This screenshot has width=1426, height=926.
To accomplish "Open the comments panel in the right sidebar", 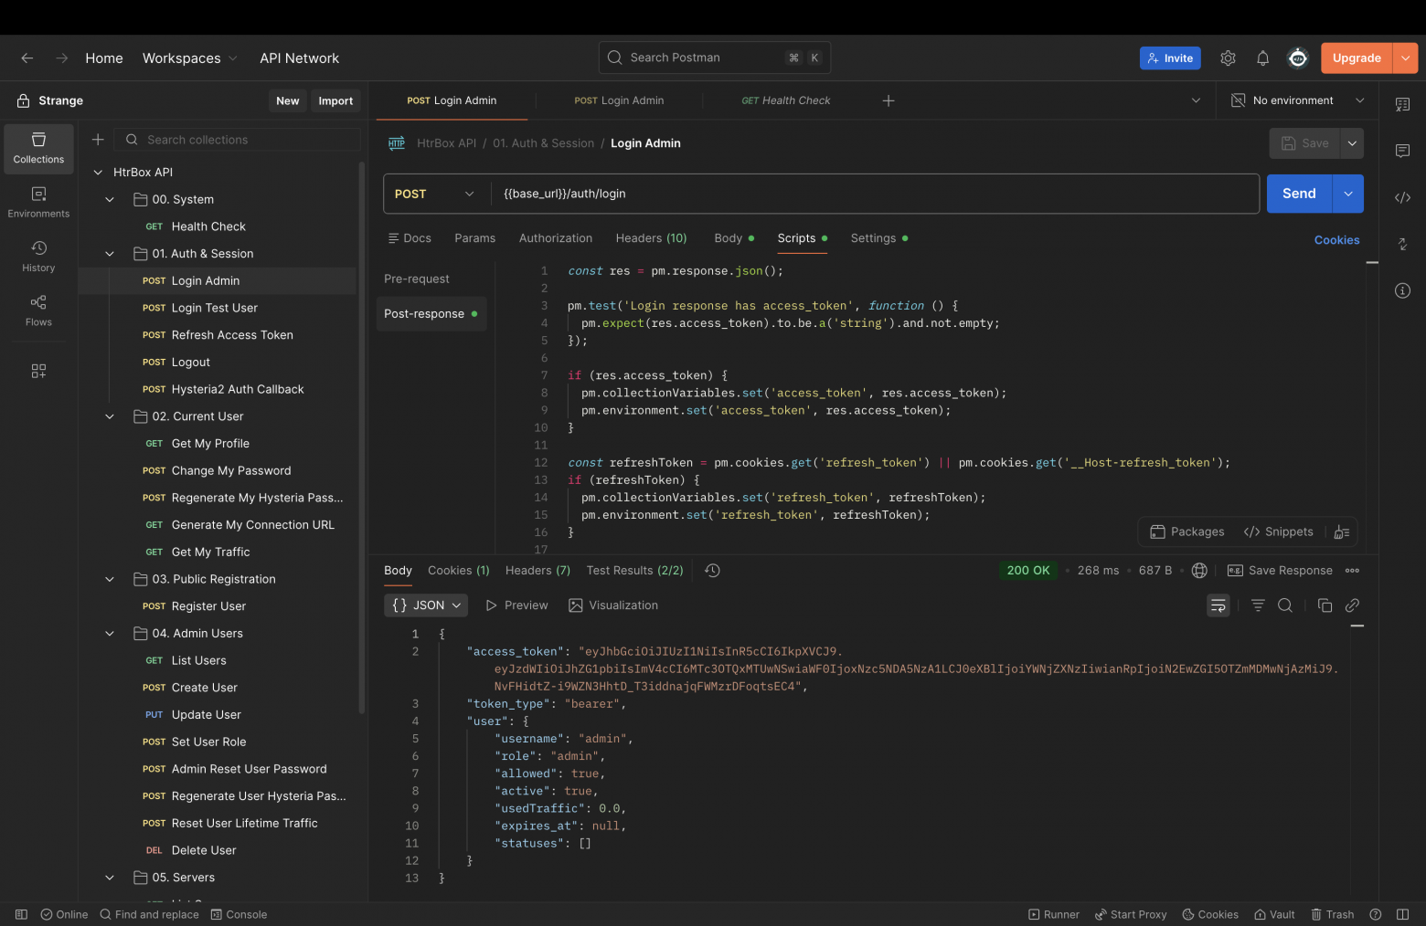I will [1402, 151].
